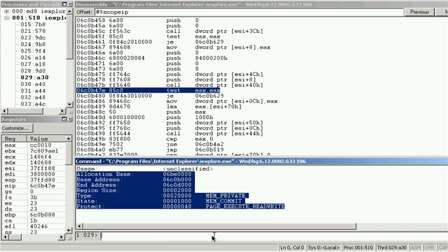Close the Registers panel
This screenshot has height=252, width=448.
click(x=70, y=119)
